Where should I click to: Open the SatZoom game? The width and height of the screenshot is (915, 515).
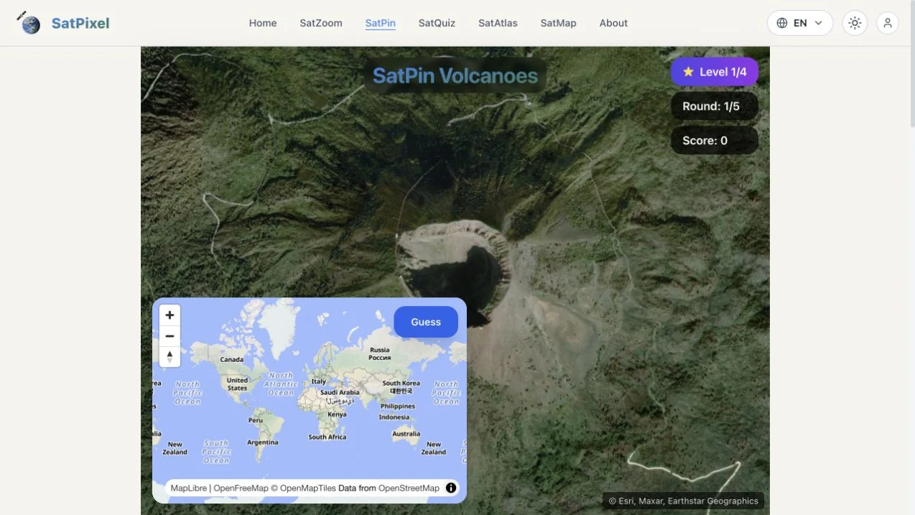[321, 23]
